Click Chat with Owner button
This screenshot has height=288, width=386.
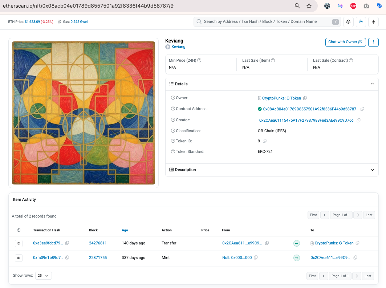click(345, 42)
